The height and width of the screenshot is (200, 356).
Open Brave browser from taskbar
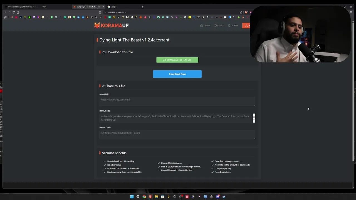coord(150,197)
